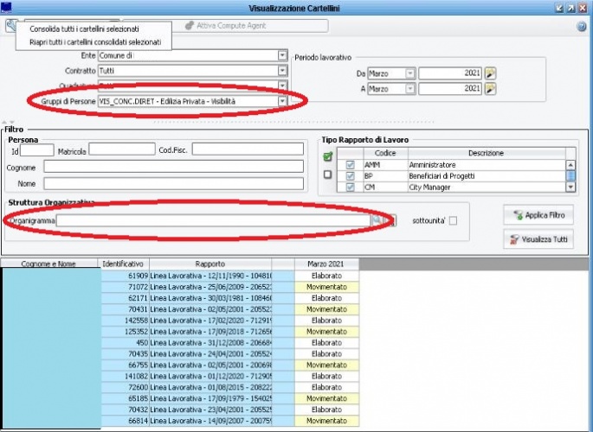
Task: Toggle the AMM Amministratore checkbox
Action: [350, 164]
